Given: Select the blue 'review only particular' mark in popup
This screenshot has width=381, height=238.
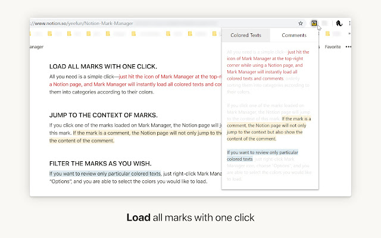Looking at the screenshot, I should [x=263, y=156].
